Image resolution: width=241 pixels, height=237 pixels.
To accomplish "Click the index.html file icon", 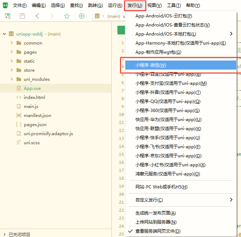I will (19, 97).
